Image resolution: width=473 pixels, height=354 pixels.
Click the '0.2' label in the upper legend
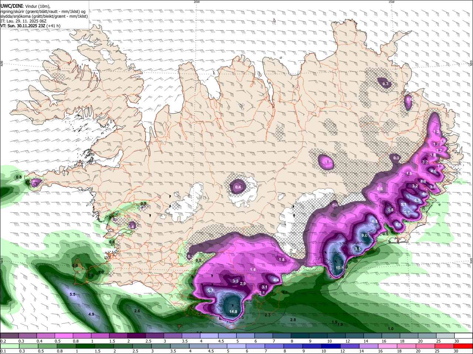(3, 341)
